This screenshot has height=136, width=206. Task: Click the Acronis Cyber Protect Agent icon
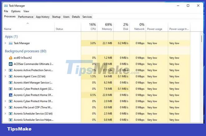11,89
